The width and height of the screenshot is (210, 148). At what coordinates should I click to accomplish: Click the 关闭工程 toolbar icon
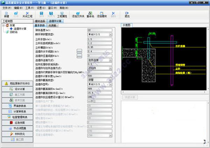tap(28, 14)
